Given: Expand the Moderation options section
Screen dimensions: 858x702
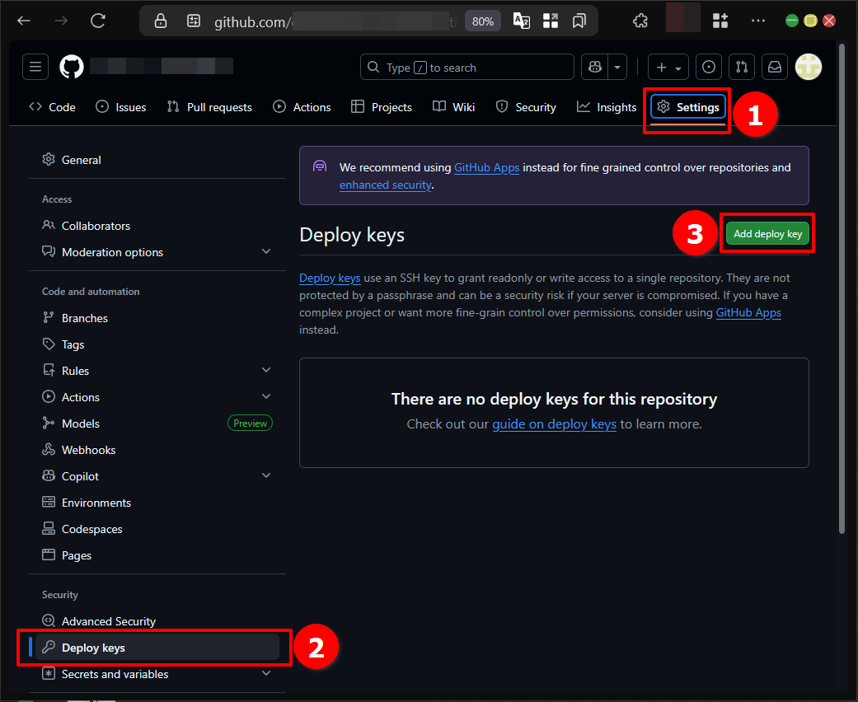Looking at the screenshot, I should 266,252.
